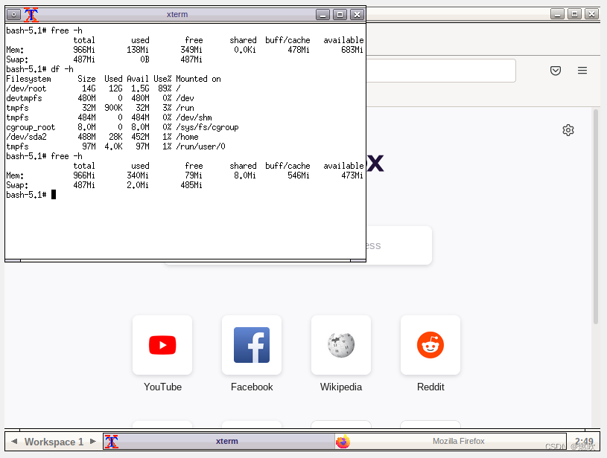This screenshot has height=458, width=607.
Task: Click the Reddit label under its tile
Action: click(x=430, y=387)
